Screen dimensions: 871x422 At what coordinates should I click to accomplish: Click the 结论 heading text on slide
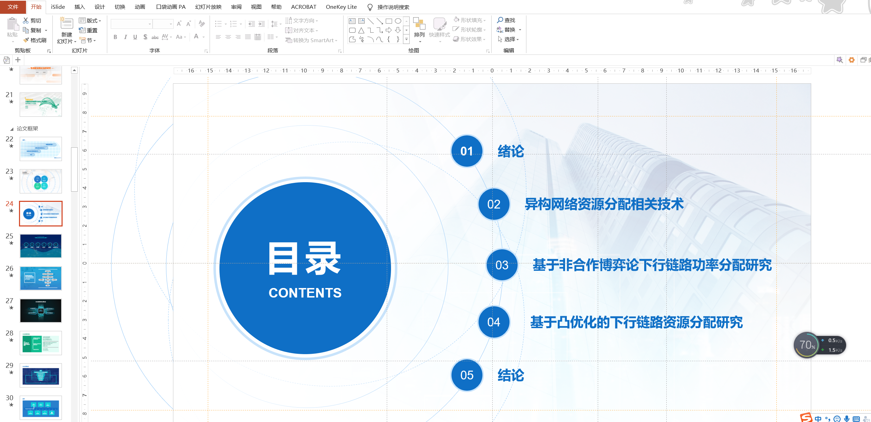click(x=511, y=375)
